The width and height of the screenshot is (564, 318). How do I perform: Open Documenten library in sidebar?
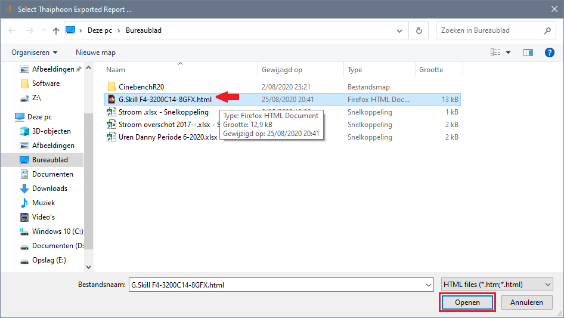(x=52, y=174)
